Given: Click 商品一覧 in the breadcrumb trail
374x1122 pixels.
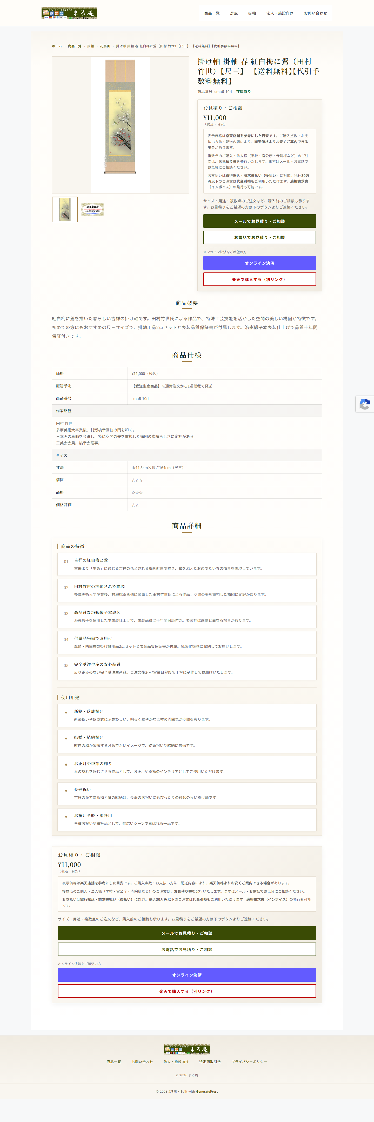Looking at the screenshot, I should [x=75, y=46].
